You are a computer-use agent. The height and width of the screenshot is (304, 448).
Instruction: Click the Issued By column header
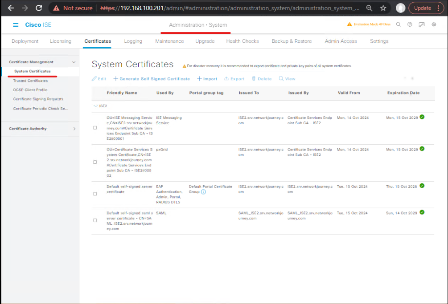(x=299, y=93)
